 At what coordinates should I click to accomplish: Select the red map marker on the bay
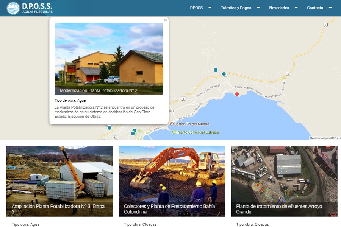click(x=237, y=94)
